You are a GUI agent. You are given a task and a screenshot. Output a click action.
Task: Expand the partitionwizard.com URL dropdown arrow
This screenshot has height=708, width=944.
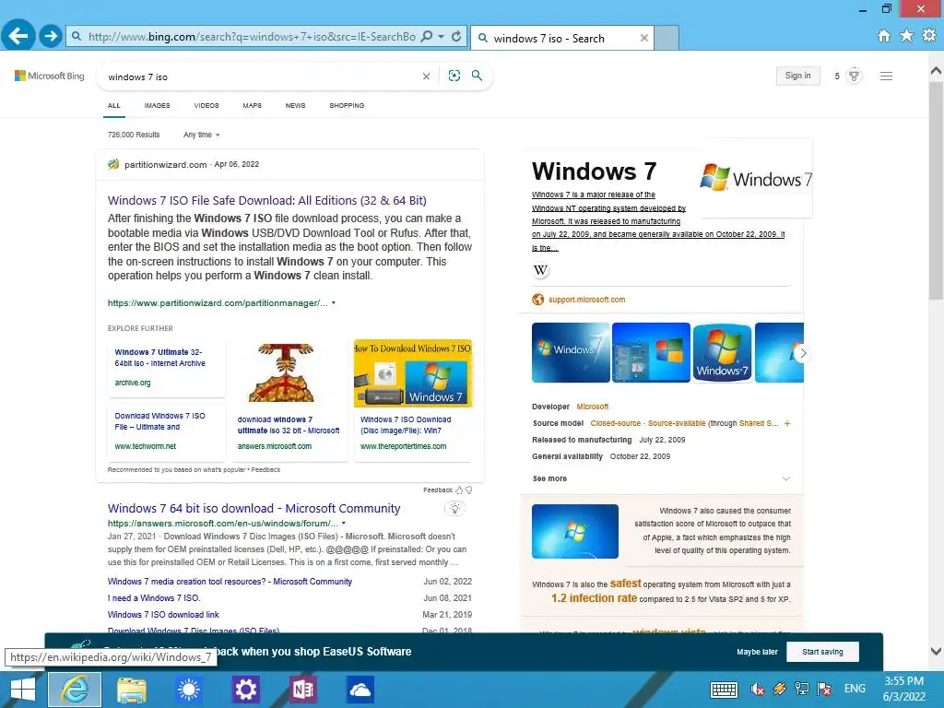point(334,302)
